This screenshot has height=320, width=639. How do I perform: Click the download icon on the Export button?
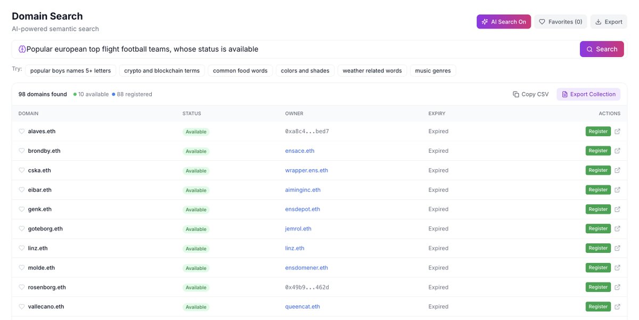tap(597, 21)
